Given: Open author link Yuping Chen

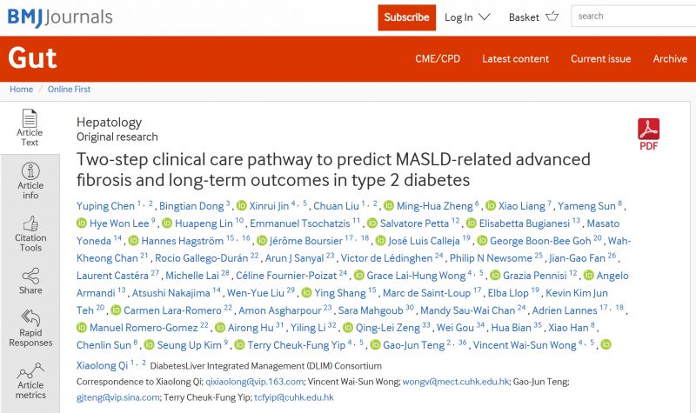Looking at the screenshot, I should point(105,206).
